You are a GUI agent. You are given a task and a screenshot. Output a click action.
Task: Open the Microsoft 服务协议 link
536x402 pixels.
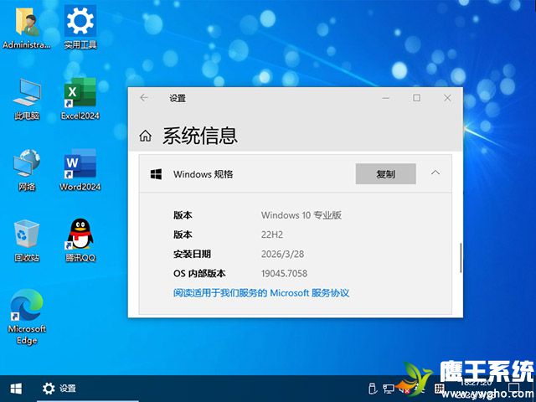click(261, 292)
